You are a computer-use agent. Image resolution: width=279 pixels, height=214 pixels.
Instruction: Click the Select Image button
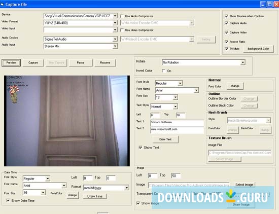click(x=245, y=185)
